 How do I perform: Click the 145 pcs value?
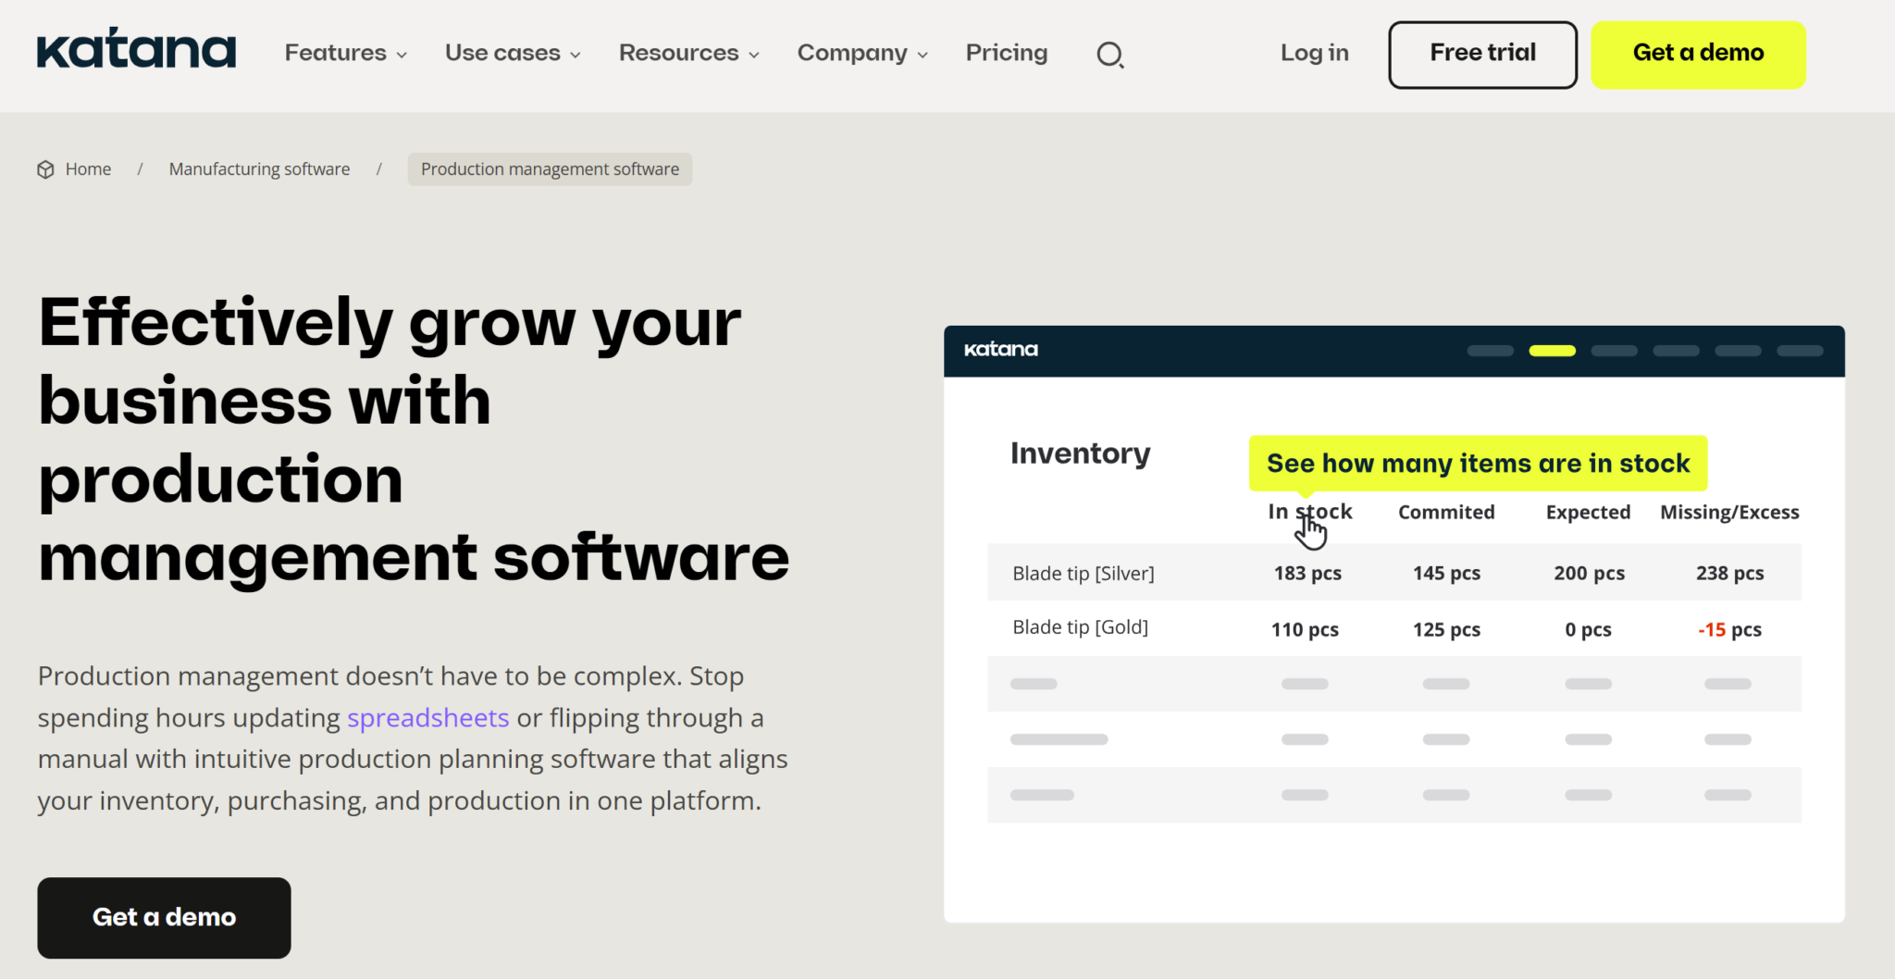[1446, 573]
